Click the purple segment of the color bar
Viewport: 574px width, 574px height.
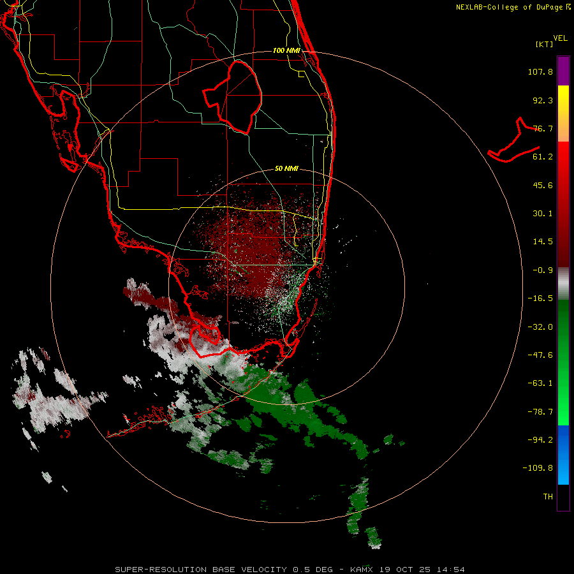point(563,71)
